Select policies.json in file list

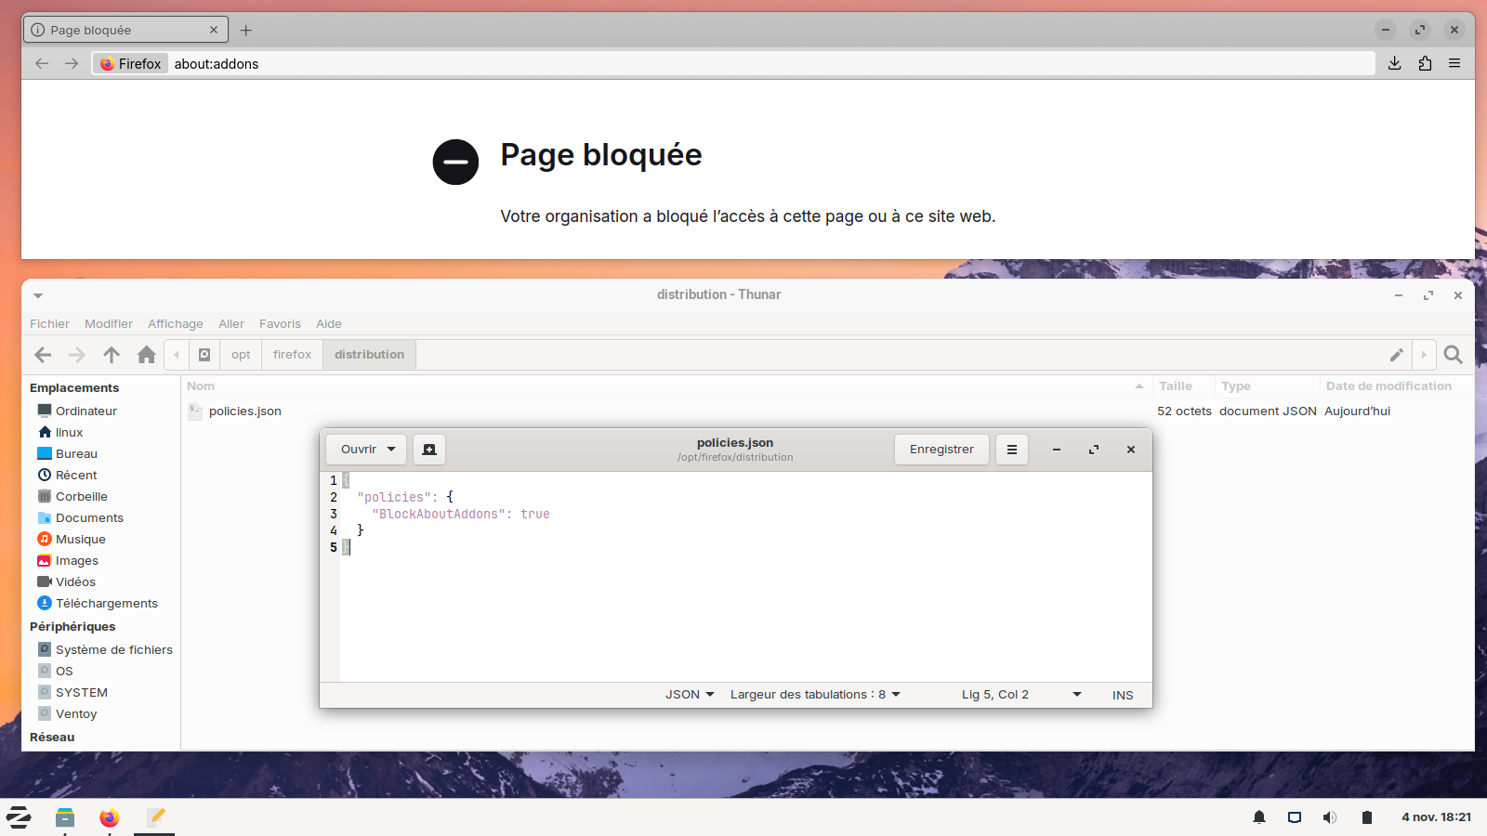(244, 411)
